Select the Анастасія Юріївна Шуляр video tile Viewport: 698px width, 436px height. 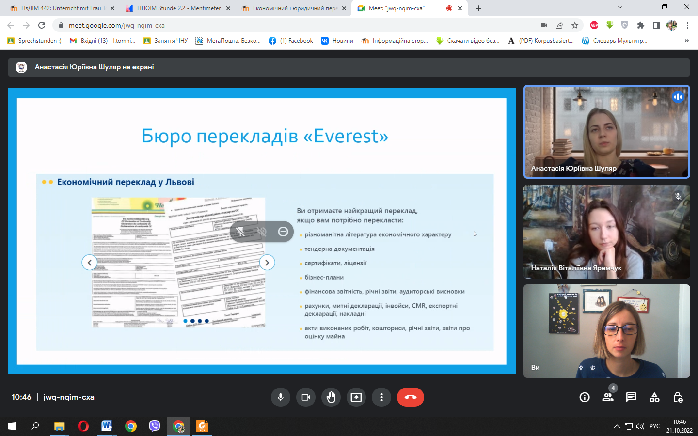click(x=607, y=132)
